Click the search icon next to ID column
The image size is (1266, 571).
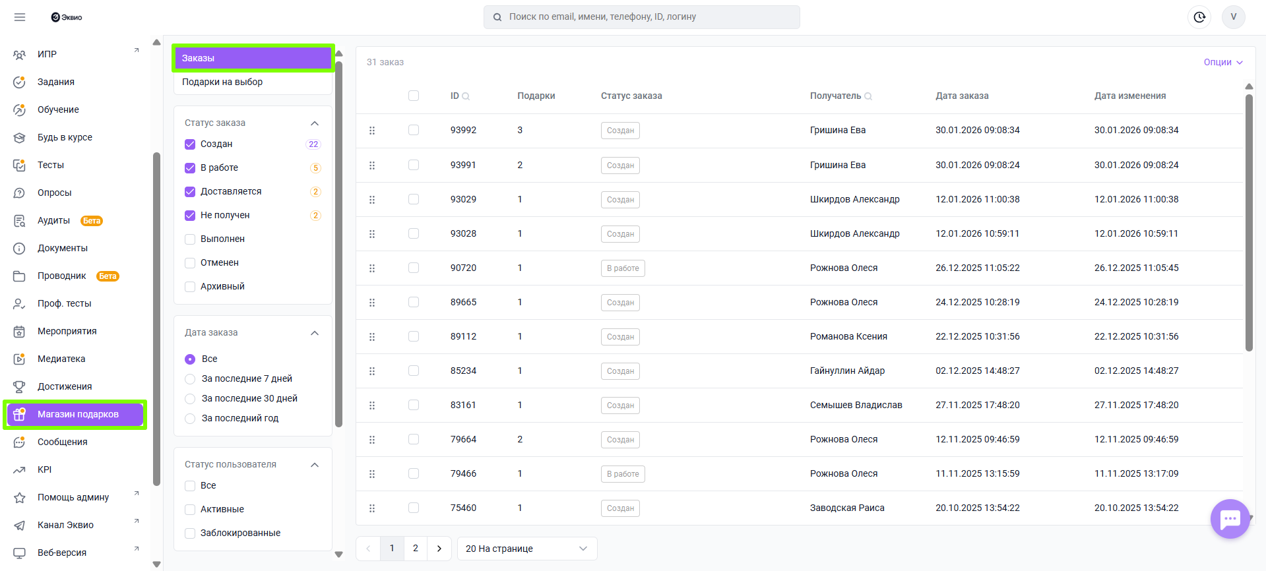coord(466,96)
